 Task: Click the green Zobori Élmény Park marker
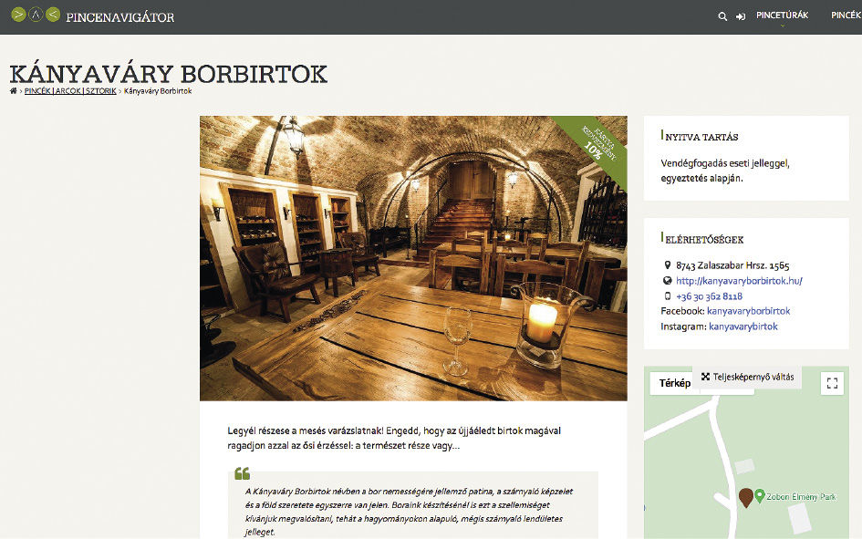click(x=759, y=496)
